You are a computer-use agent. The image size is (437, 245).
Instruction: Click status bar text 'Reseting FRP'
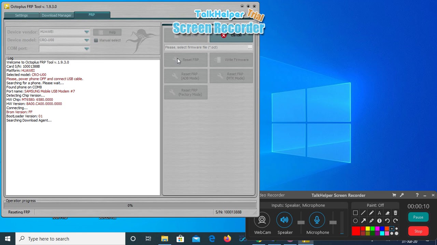pyautogui.click(x=19, y=212)
